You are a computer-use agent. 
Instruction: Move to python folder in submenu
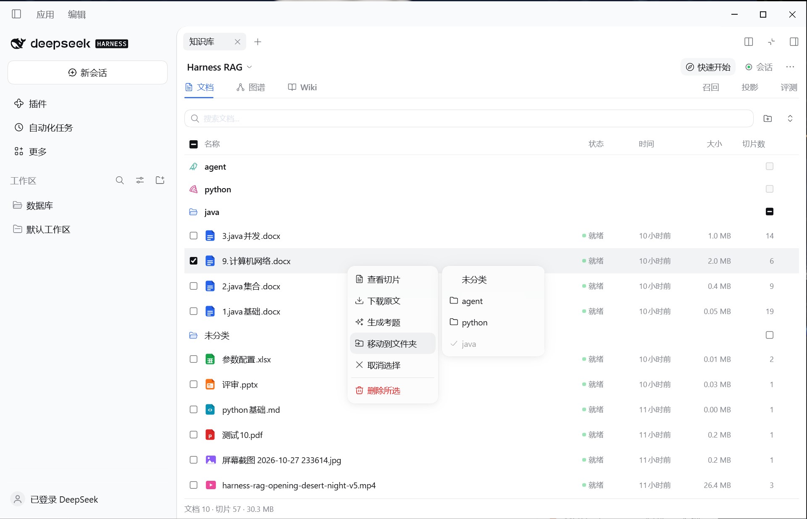pos(493,322)
